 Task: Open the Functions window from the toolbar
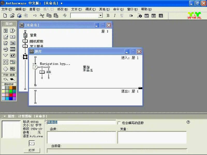click(x=147, y=16)
